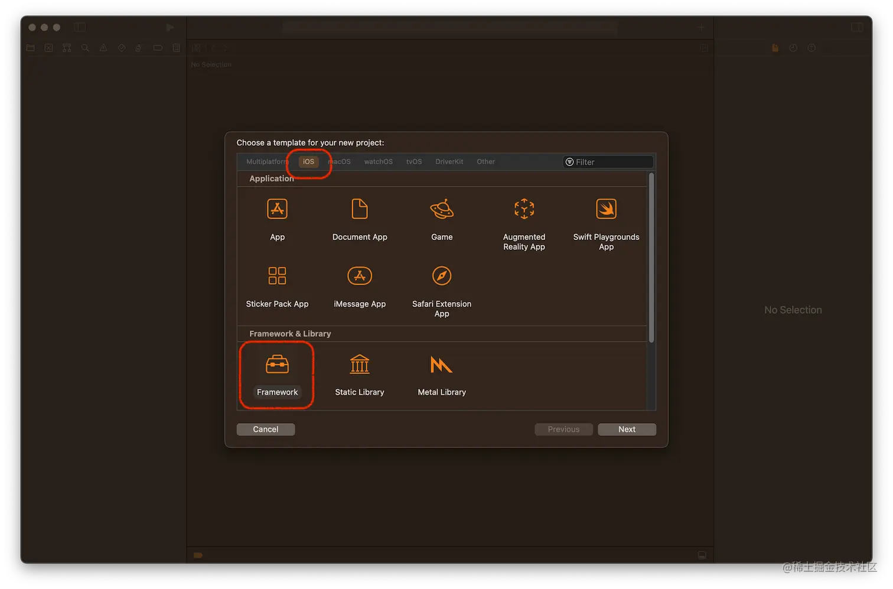Open the Source Control navigator
This screenshot has height=589, width=893.
pyautogui.click(x=49, y=48)
